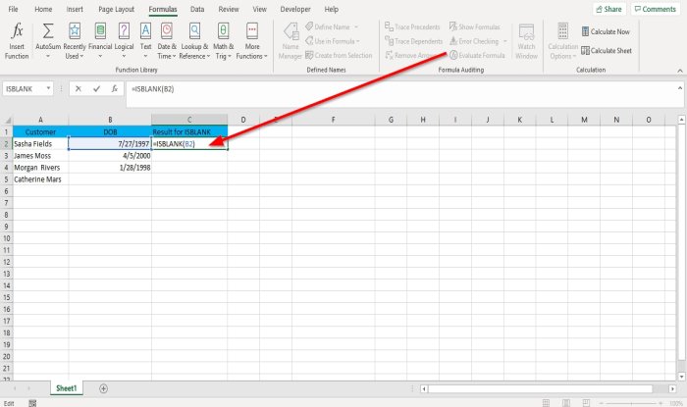The width and height of the screenshot is (687, 407).
Task: Click the horizontal scrollbar track
Action: coord(548,388)
